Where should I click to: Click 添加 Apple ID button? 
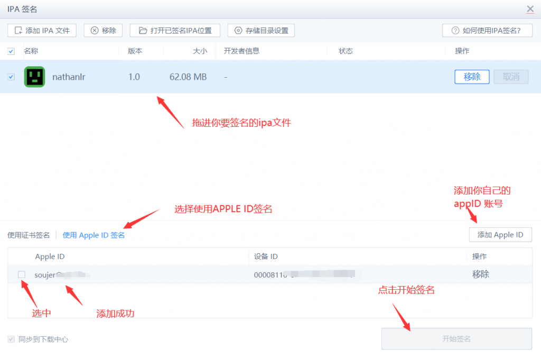click(500, 235)
